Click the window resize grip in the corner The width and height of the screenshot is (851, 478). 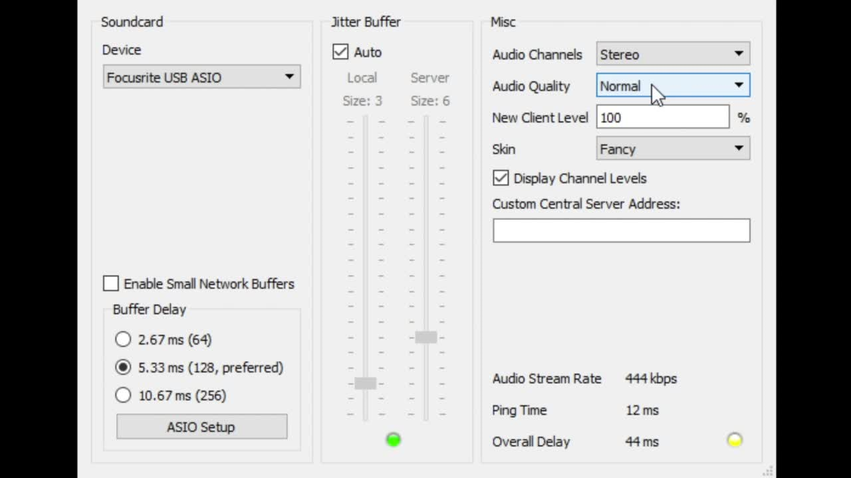coord(768,471)
